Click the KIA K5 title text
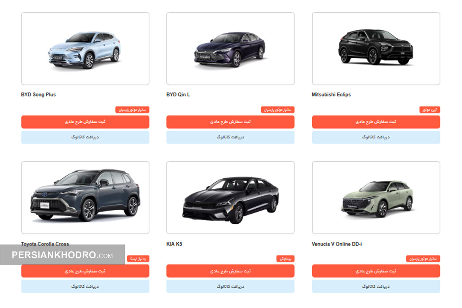 coord(174,244)
